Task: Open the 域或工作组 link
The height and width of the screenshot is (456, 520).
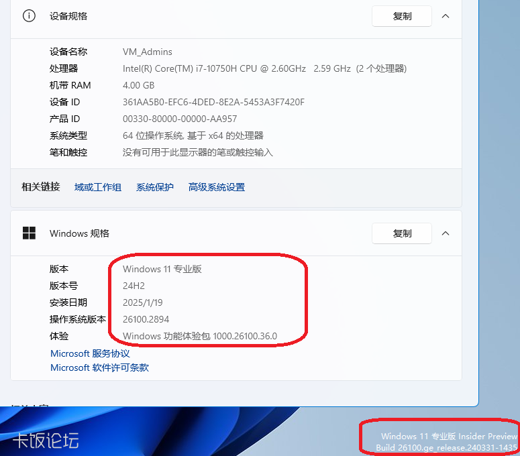Action: click(x=98, y=187)
